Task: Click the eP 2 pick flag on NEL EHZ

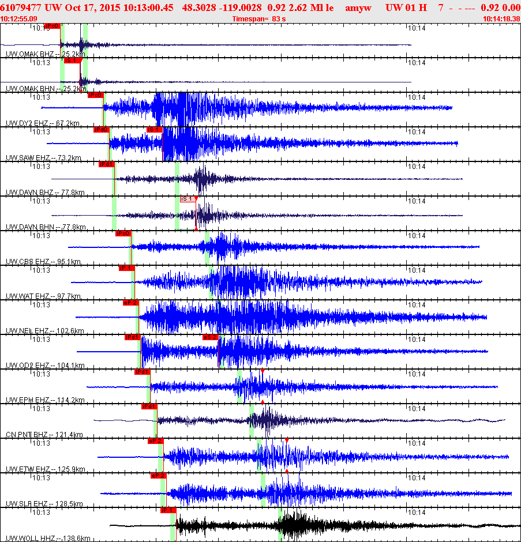Action: (131, 303)
